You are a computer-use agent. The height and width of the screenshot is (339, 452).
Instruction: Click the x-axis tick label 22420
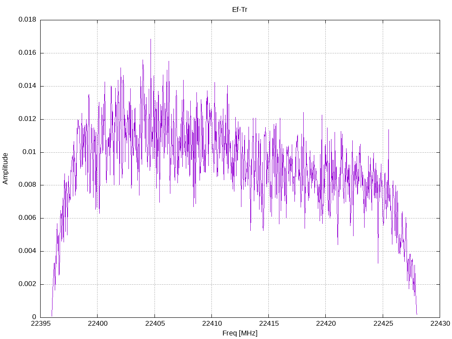pos(326,324)
